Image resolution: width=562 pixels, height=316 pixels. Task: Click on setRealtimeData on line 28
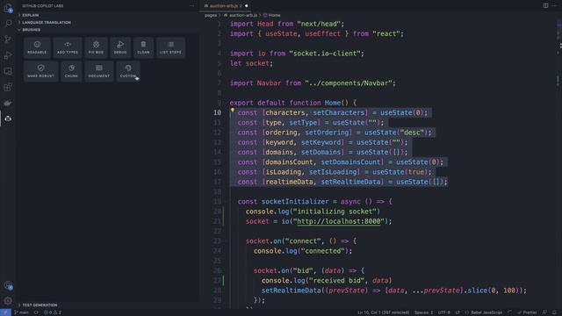point(291,291)
